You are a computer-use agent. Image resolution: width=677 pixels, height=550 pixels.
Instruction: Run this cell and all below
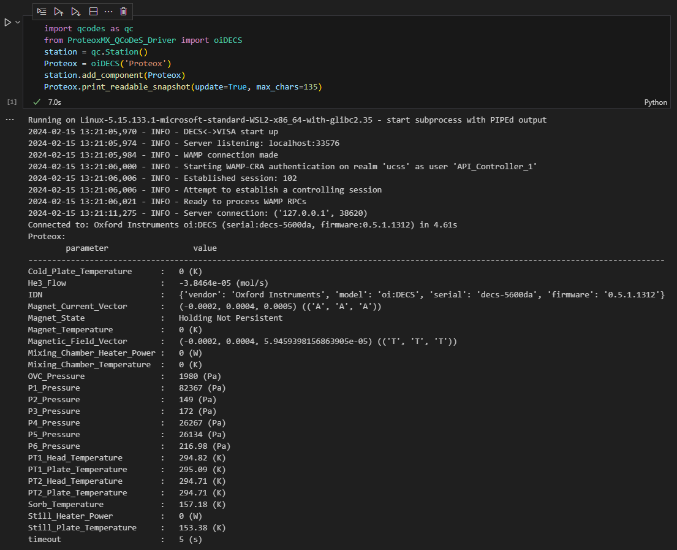coord(76,11)
